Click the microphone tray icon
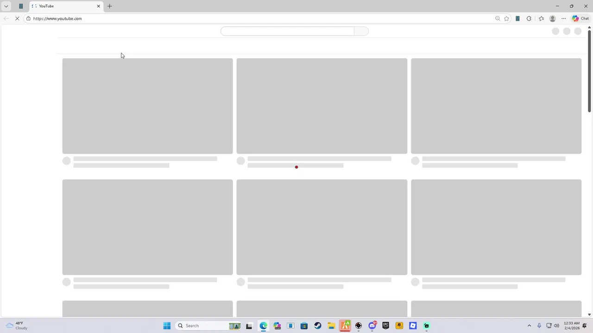 coord(539,326)
